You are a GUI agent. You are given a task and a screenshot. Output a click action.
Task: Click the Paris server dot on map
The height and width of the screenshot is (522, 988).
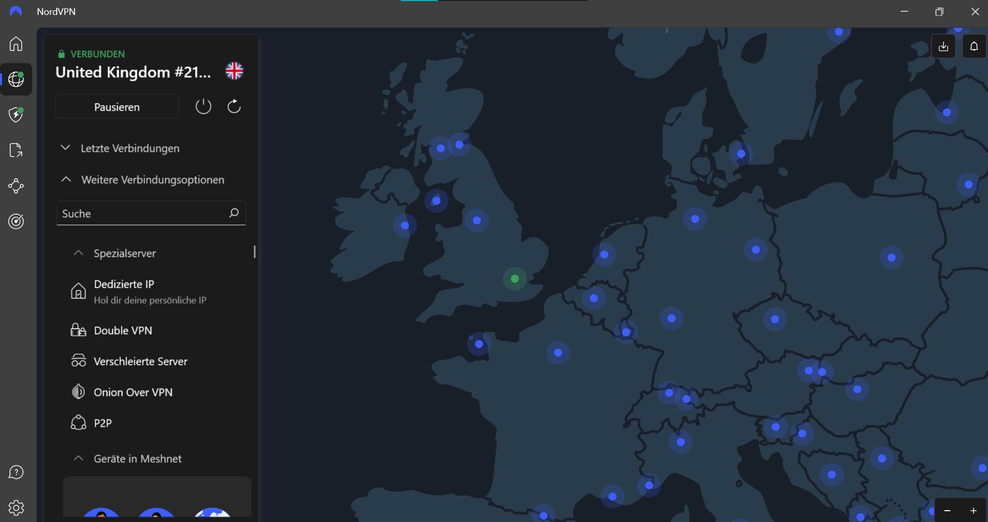pos(558,353)
